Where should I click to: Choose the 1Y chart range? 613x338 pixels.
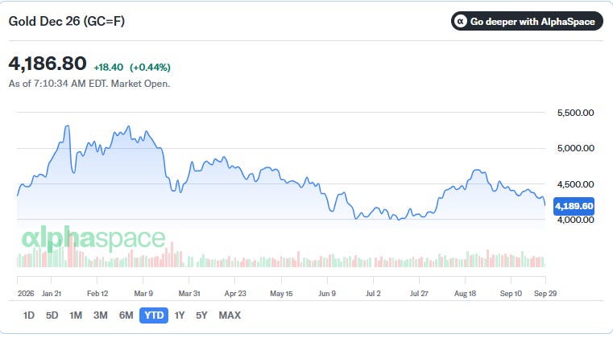[x=180, y=315]
